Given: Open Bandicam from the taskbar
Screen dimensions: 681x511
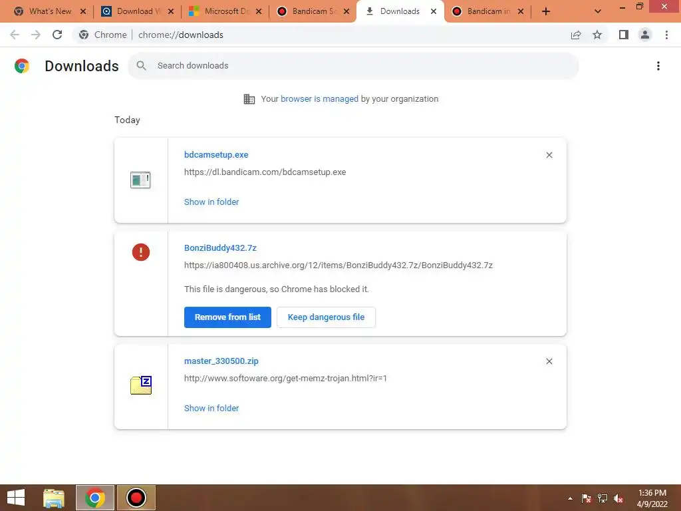Looking at the screenshot, I should coord(136,498).
